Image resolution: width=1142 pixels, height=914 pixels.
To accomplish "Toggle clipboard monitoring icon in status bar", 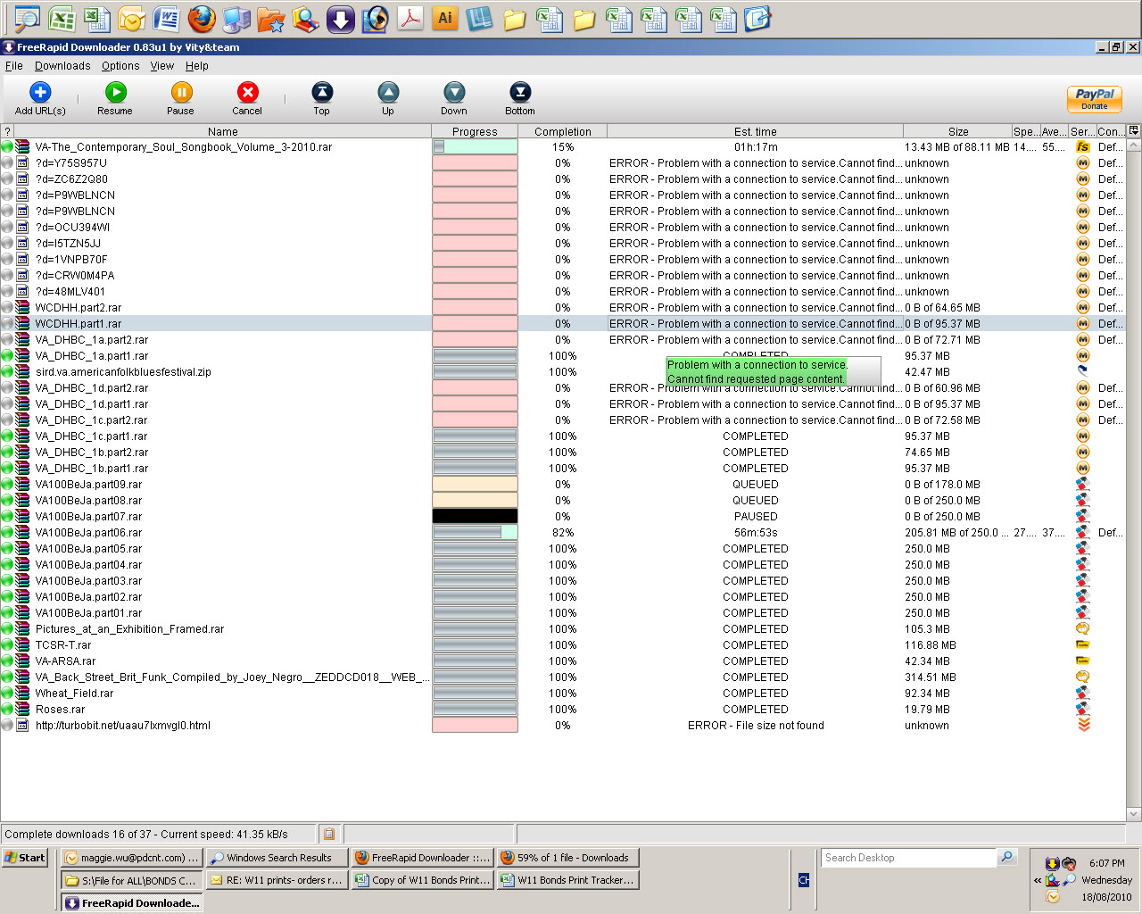I will (x=329, y=834).
